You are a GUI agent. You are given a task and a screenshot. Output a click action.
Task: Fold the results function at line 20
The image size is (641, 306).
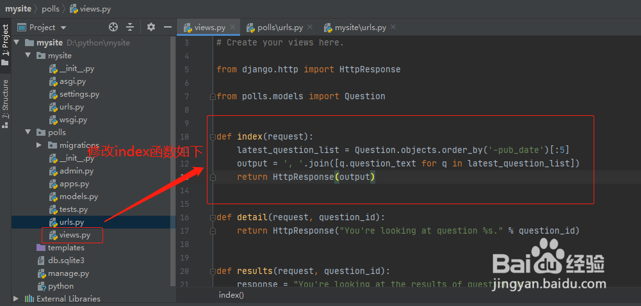coord(212,271)
